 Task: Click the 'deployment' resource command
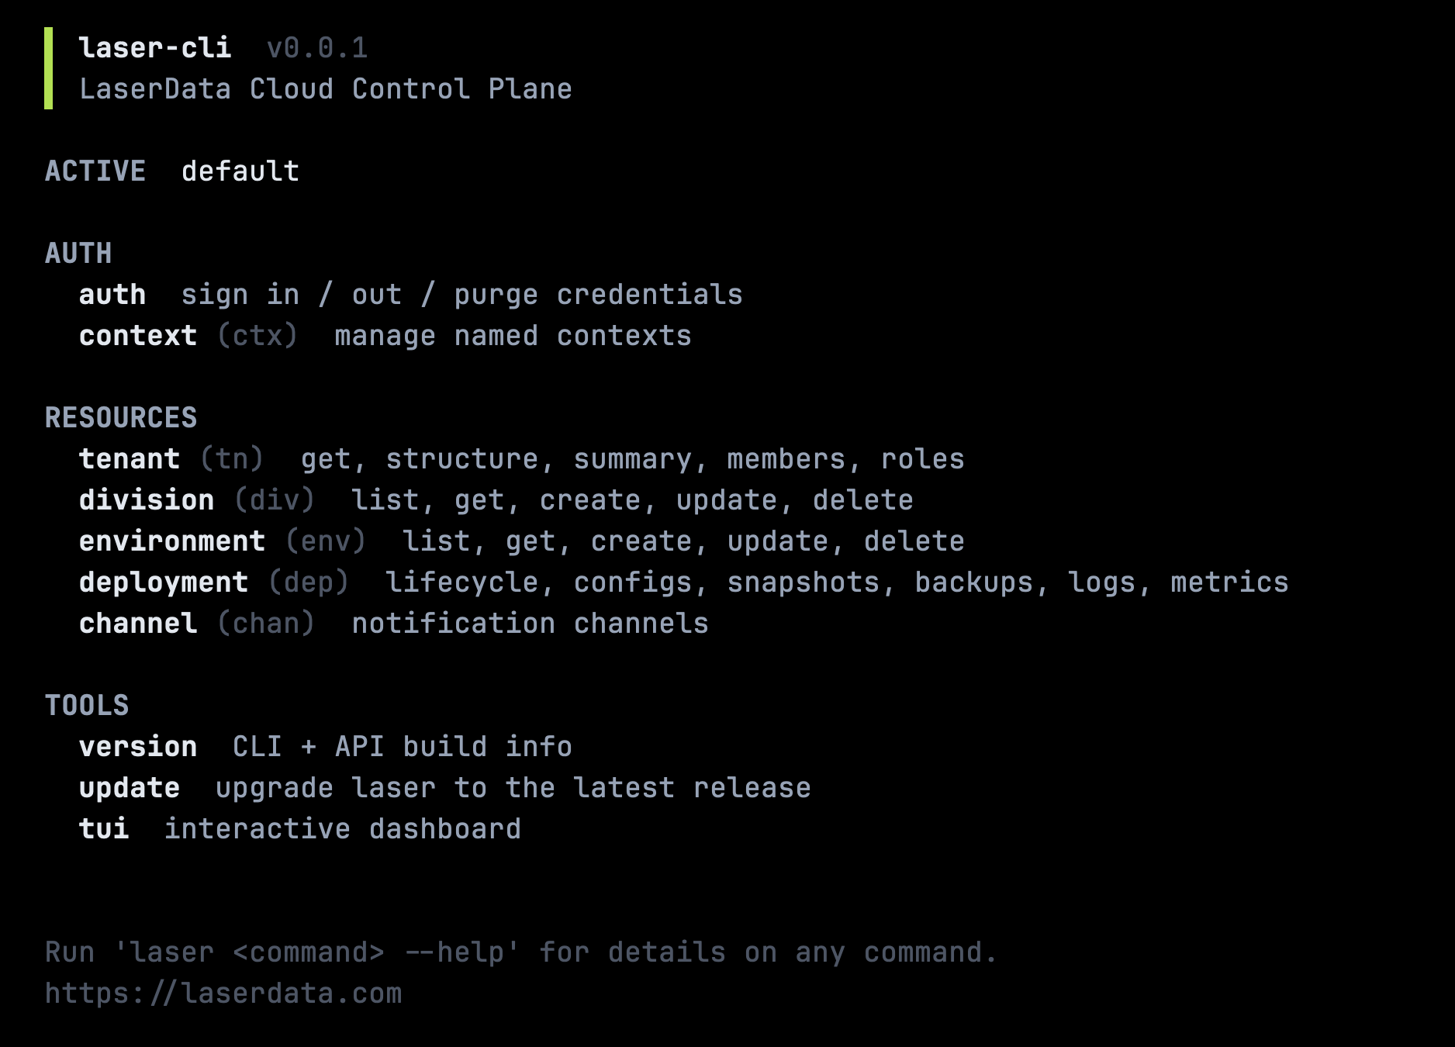(x=164, y=582)
